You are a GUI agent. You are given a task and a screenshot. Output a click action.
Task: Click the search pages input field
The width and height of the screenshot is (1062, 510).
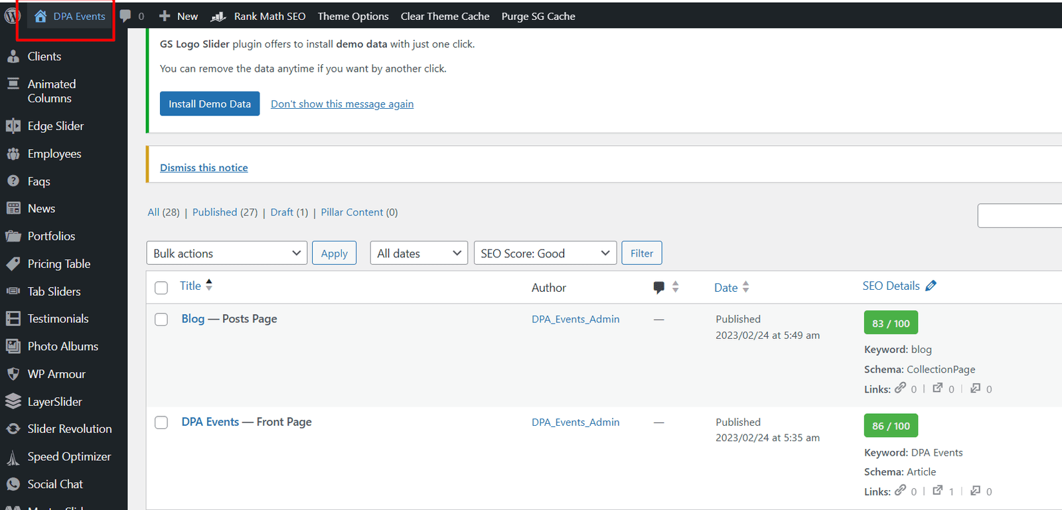pyautogui.click(x=1020, y=216)
